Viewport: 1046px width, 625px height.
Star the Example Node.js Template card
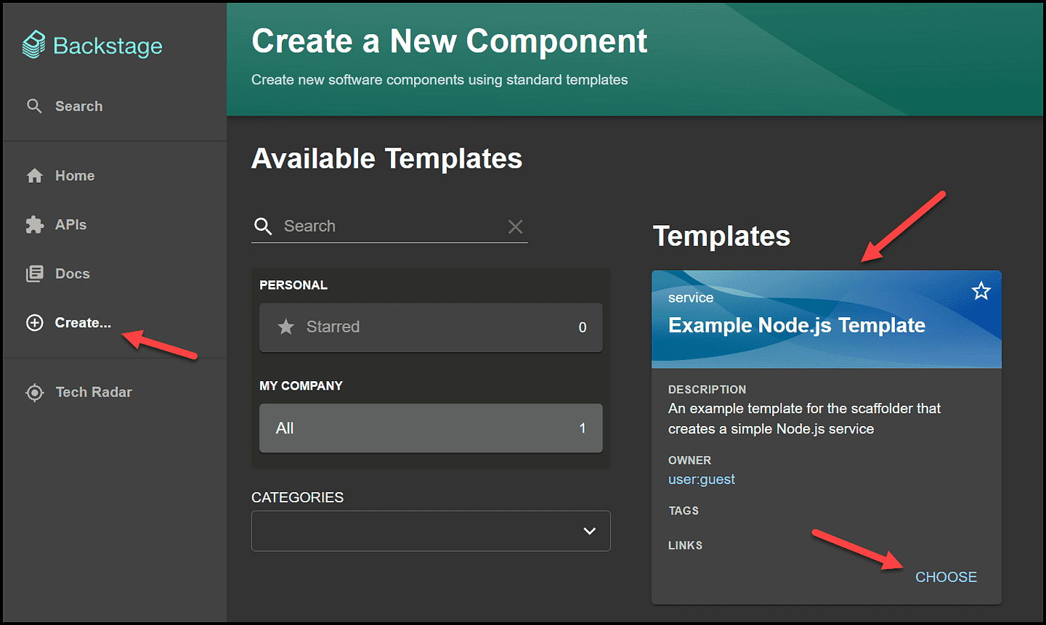point(981,290)
